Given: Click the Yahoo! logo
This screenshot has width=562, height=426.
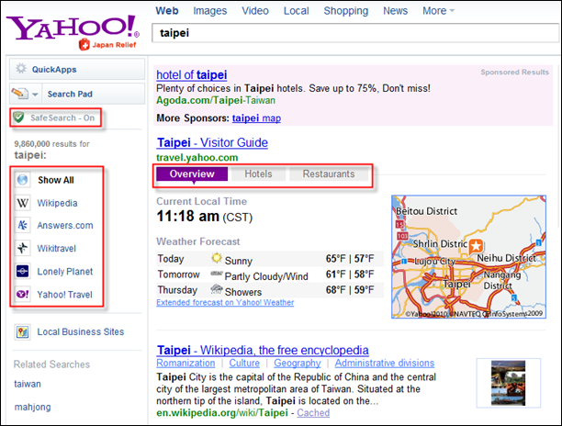Looking at the screenshot, I should click(x=73, y=28).
